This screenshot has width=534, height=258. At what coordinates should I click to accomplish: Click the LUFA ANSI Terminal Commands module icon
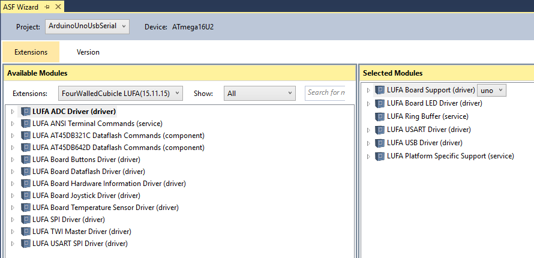pyautogui.click(x=26, y=124)
